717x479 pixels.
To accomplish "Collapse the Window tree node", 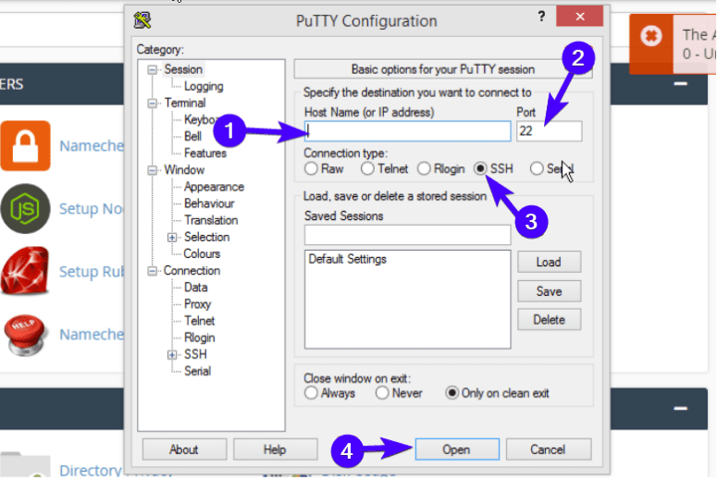I will pos(152,170).
